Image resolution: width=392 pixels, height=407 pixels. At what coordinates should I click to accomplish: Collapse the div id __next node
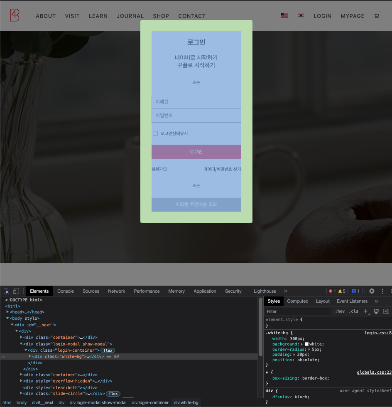[12, 325]
